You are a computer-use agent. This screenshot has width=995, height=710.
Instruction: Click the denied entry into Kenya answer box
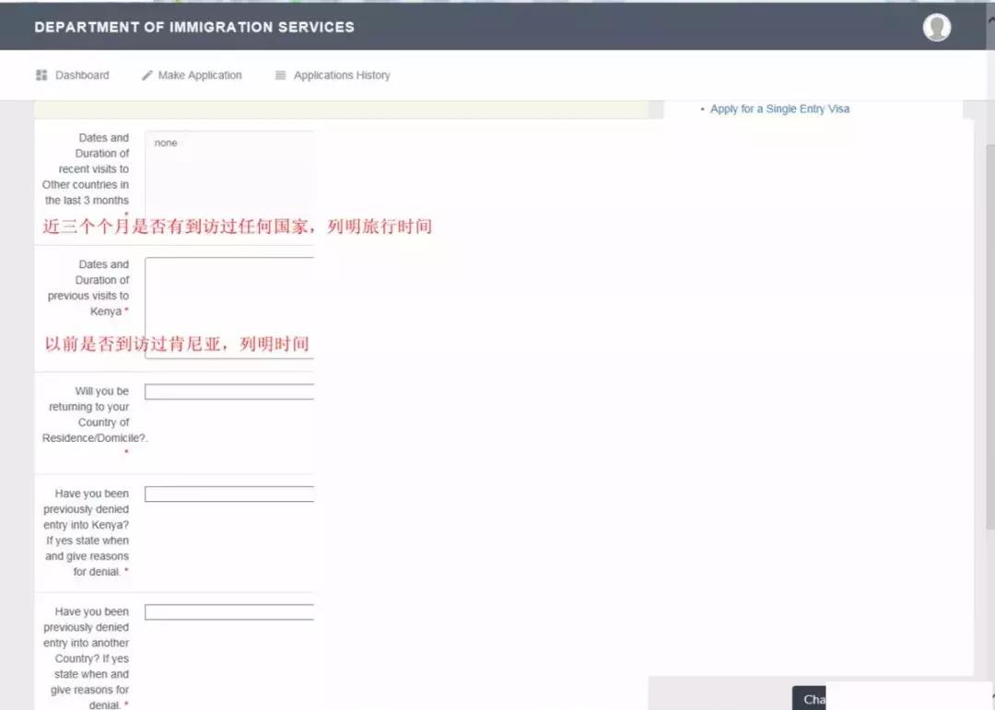click(x=228, y=494)
